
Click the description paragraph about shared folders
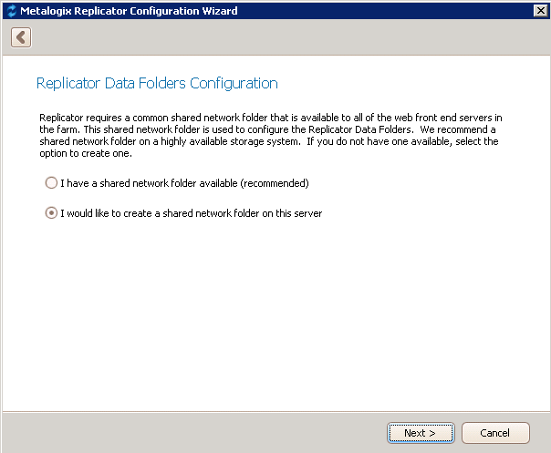coord(272,129)
